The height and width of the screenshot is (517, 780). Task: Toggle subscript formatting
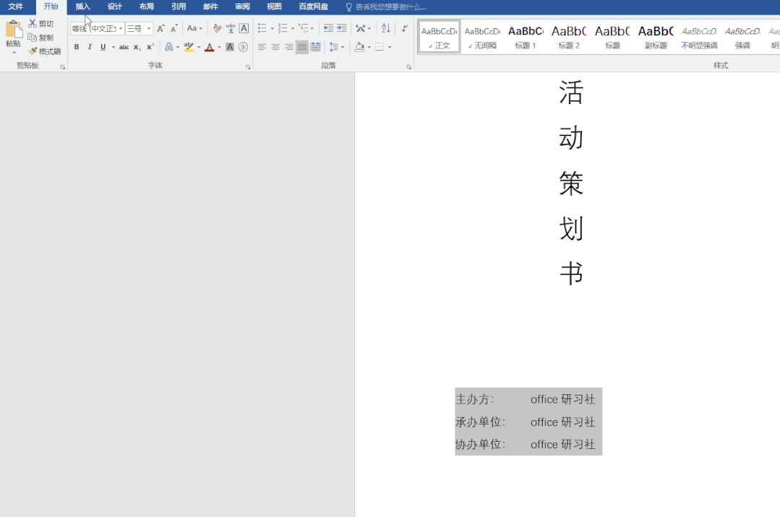pyautogui.click(x=137, y=47)
